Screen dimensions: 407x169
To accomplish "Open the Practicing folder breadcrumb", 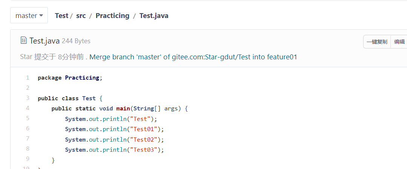I will [x=112, y=15].
